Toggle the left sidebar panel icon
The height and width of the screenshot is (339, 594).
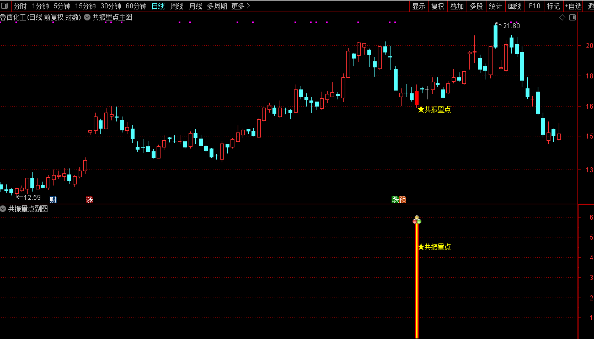4,6
